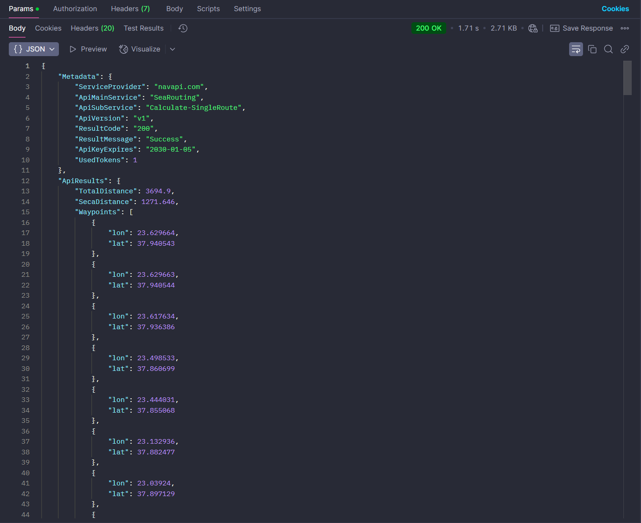
Task: Open search in response body
Action: coord(609,49)
